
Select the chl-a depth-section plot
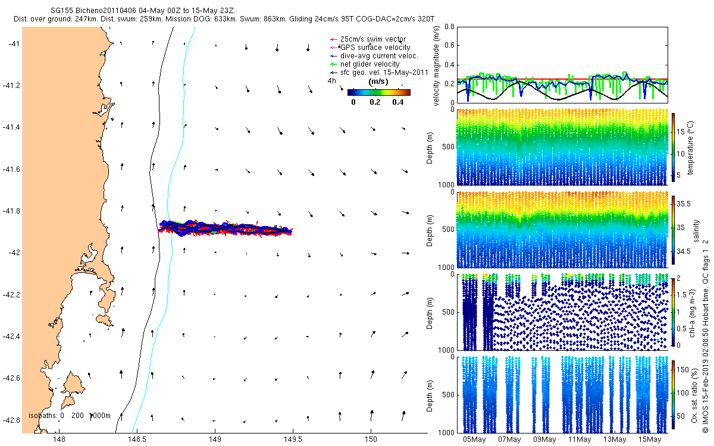(x=562, y=312)
